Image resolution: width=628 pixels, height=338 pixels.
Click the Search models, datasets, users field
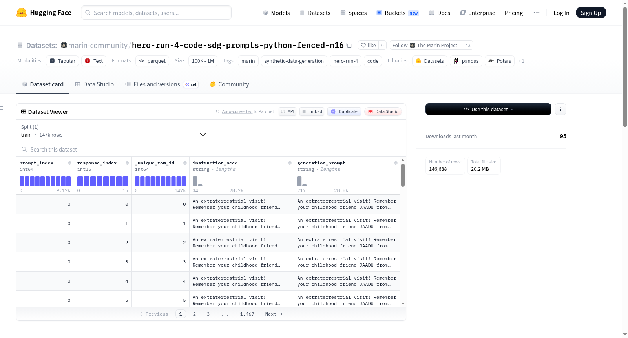(156, 13)
